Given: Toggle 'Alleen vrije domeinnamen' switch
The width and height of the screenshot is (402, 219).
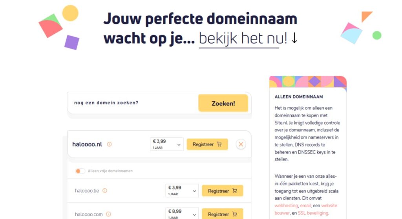Looking at the screenshot, I should pos(80,171).
